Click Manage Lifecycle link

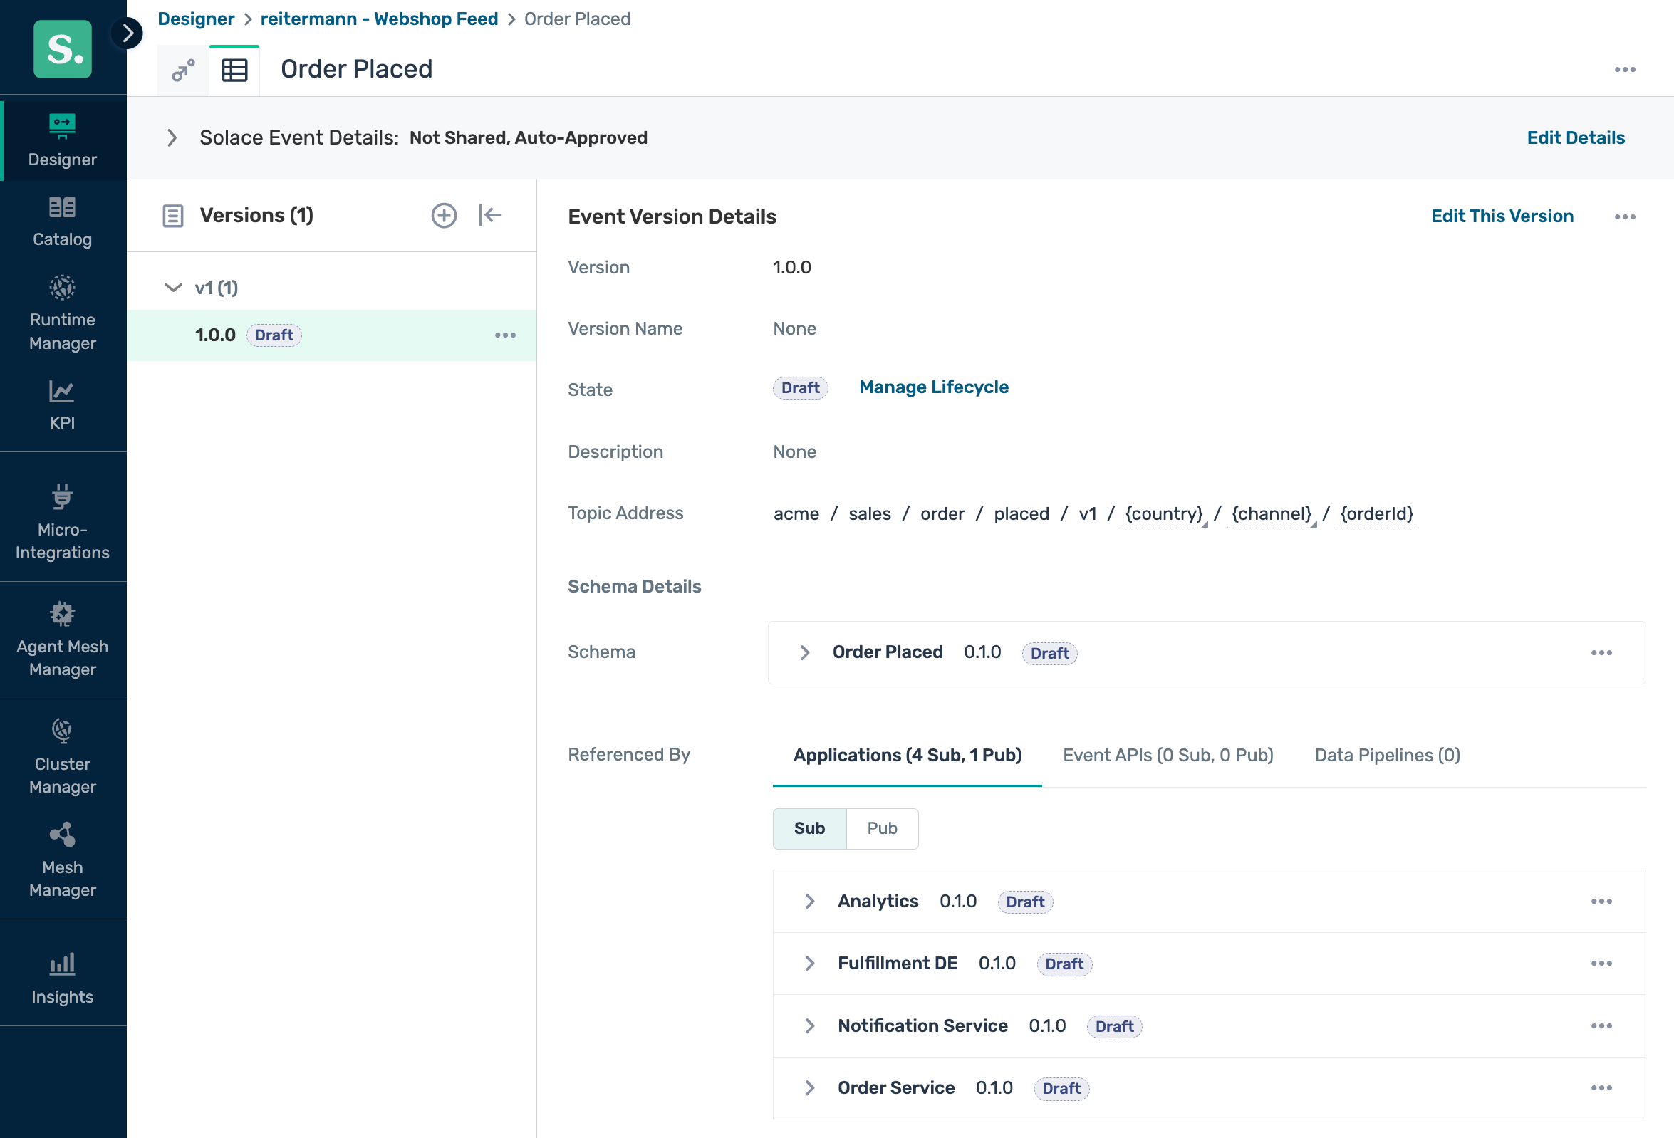pyautogui.click(x=933, y=387)
